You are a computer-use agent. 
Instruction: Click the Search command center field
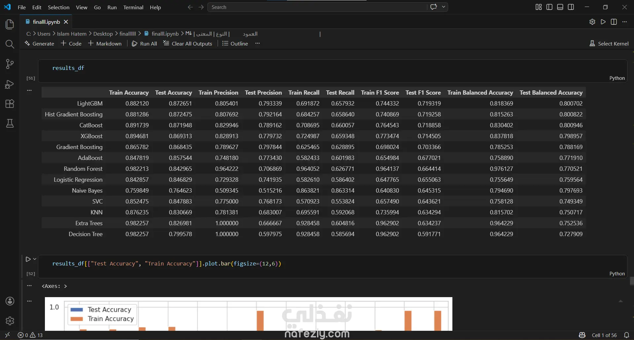point(317,7)
